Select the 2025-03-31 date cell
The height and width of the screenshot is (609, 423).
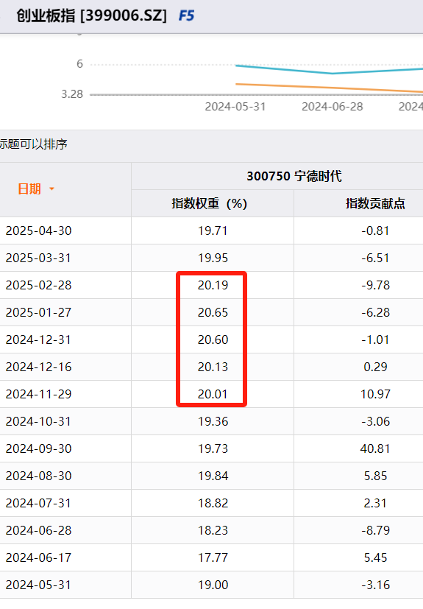38,258
